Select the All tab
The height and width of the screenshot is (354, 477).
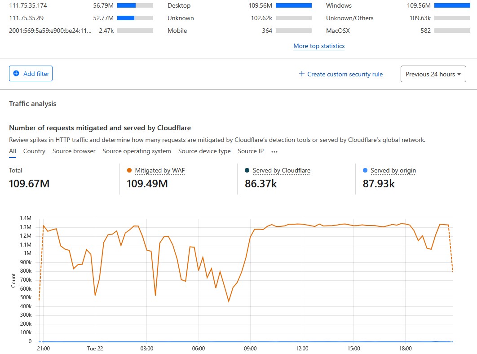[13, 151]
